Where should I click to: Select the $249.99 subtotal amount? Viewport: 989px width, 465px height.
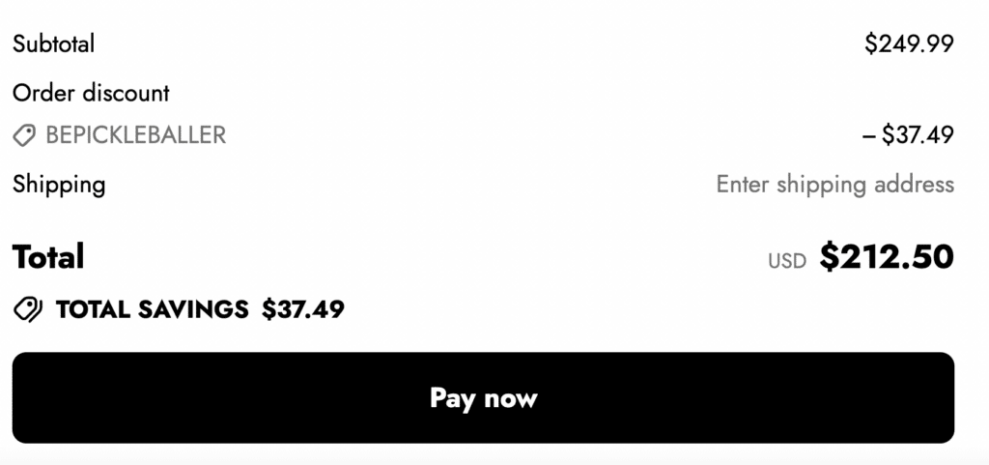(x=909, y=44)
